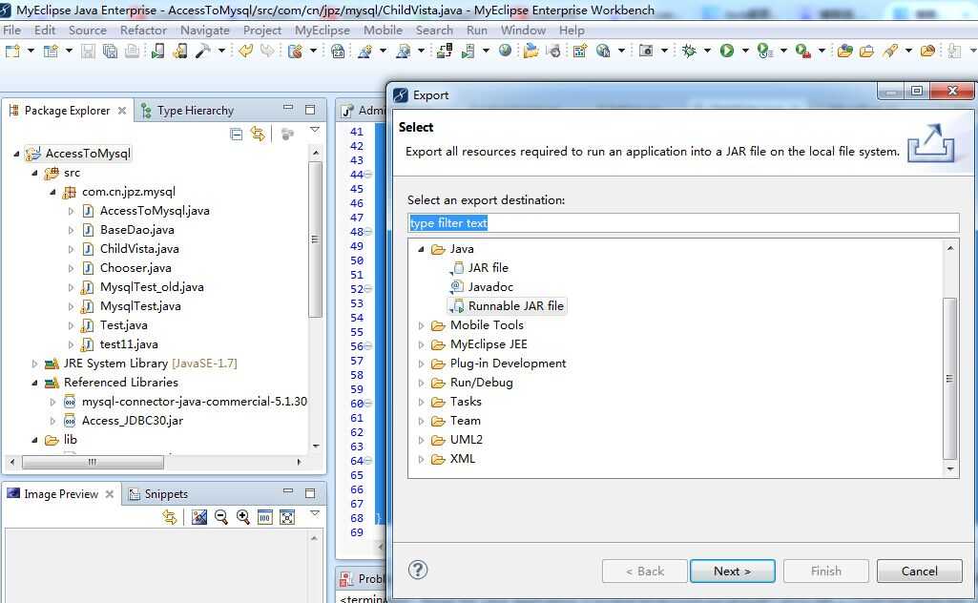Click the fit-to-window icon in Image Preview

point(287,517)
